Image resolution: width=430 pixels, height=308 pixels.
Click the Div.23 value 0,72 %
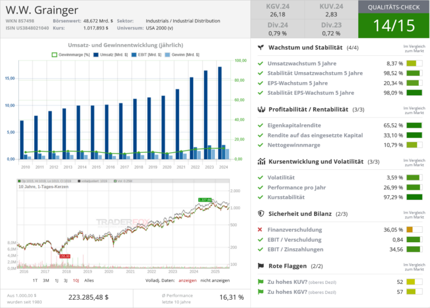(x=331, y=34)
